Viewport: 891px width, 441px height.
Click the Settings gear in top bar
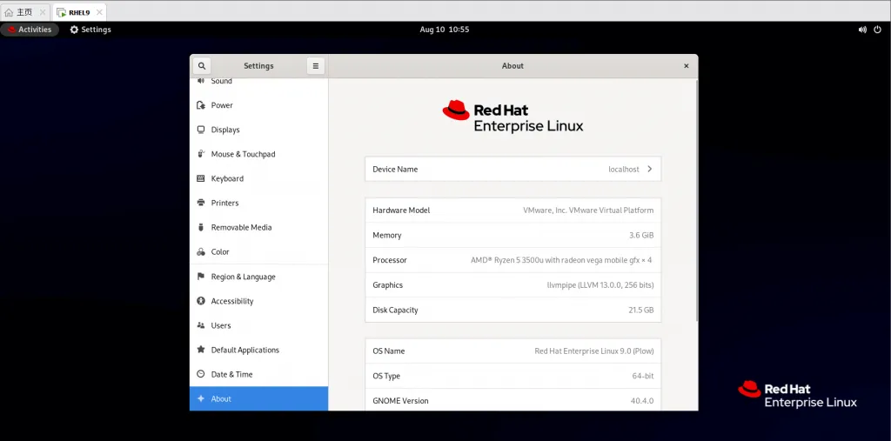pos(75,30)
